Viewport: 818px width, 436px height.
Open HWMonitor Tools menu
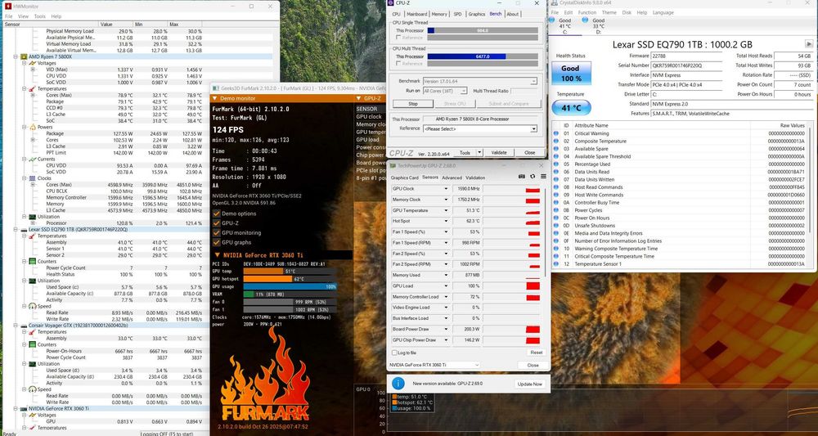tap(39, 16)
